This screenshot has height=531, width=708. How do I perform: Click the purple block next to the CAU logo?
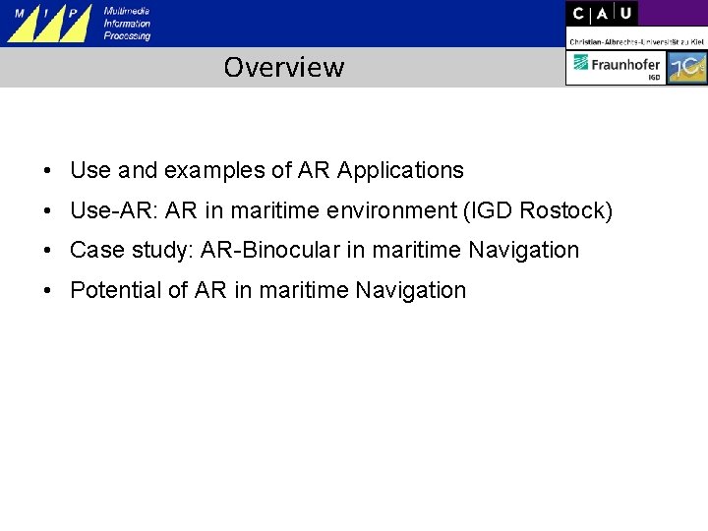(673, 13)
